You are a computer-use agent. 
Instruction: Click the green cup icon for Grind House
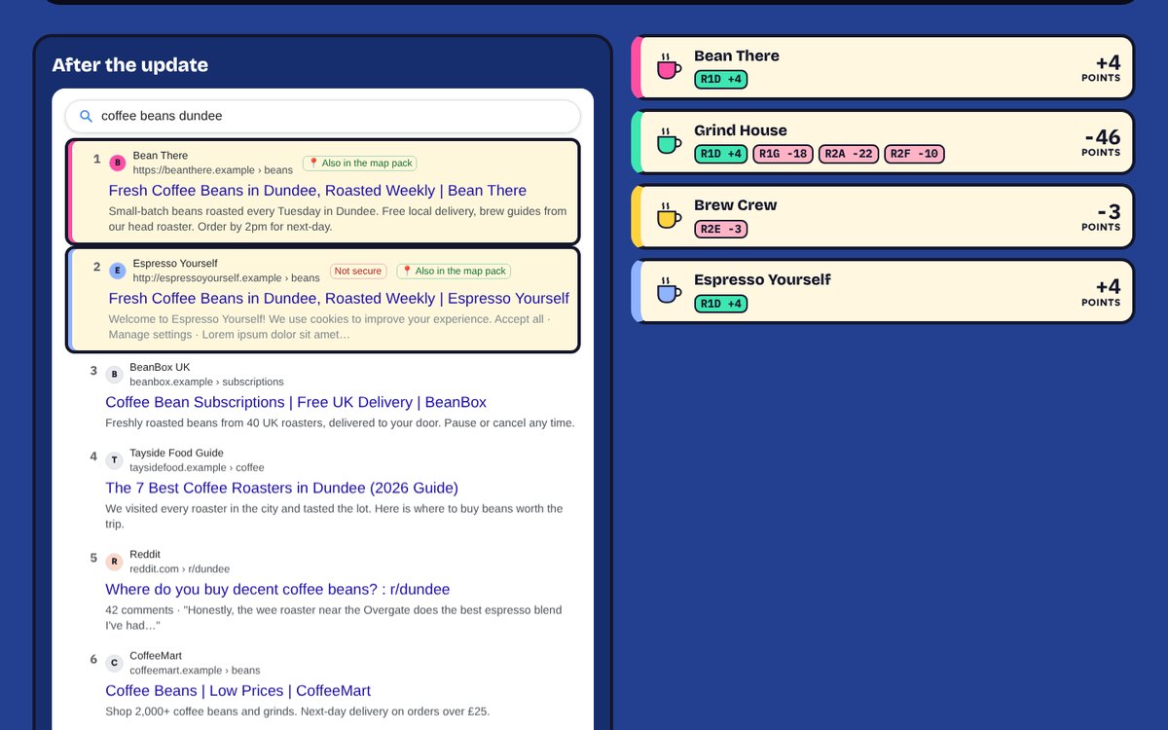[669, 141]
